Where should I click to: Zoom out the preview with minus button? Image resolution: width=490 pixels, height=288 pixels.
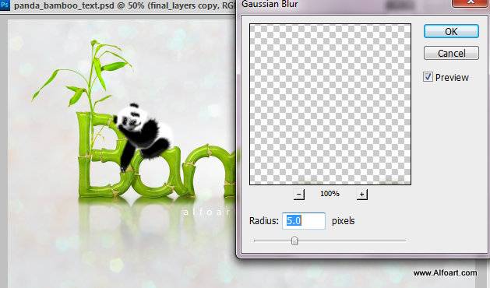point(298,195)
